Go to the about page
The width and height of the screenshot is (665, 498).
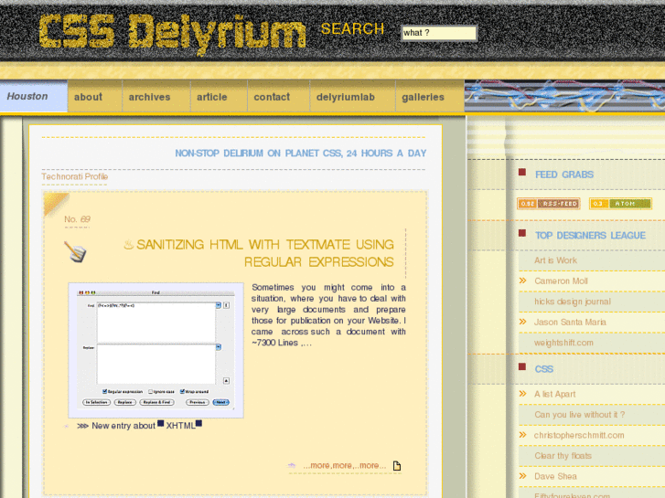coord(95,97)
